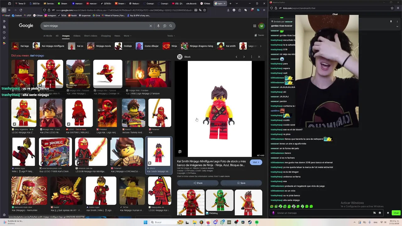Open Steam from the taskbar
Image resolution: width=402 pixels, height=226 pixels.
point(250,222)
